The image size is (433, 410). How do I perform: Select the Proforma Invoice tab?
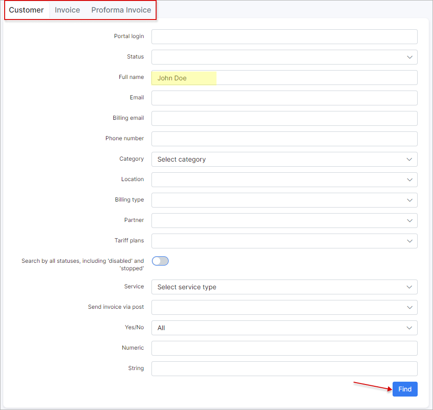coord(121,10)
